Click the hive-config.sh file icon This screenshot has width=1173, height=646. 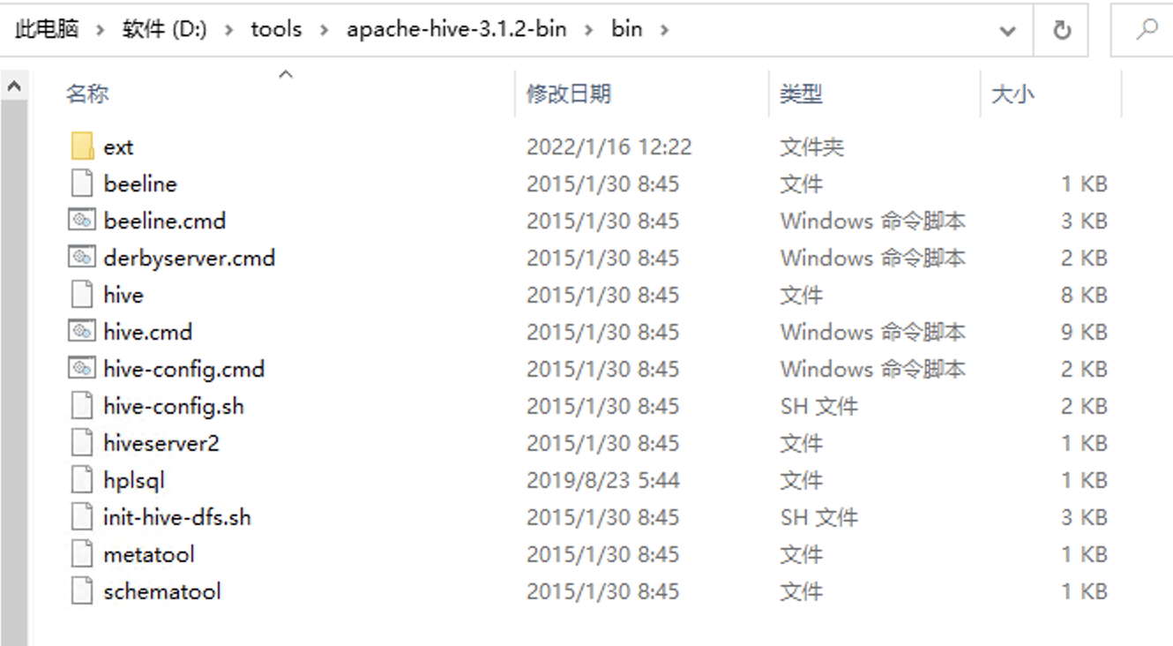point(81,406)
